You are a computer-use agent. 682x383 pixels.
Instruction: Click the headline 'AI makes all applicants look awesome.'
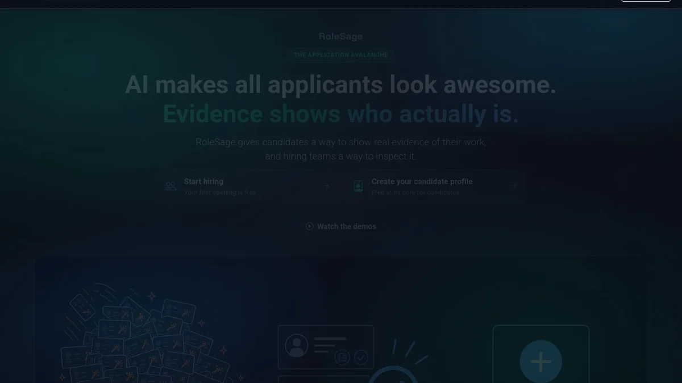click(x=340, y=85)
